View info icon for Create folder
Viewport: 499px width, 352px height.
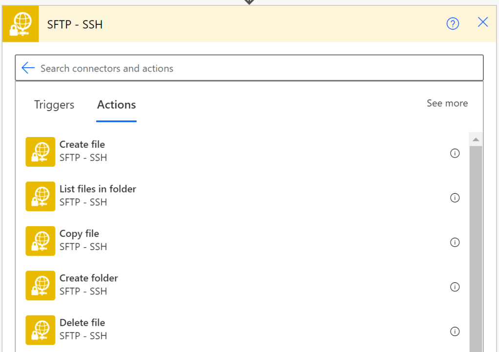click(455, 287)
